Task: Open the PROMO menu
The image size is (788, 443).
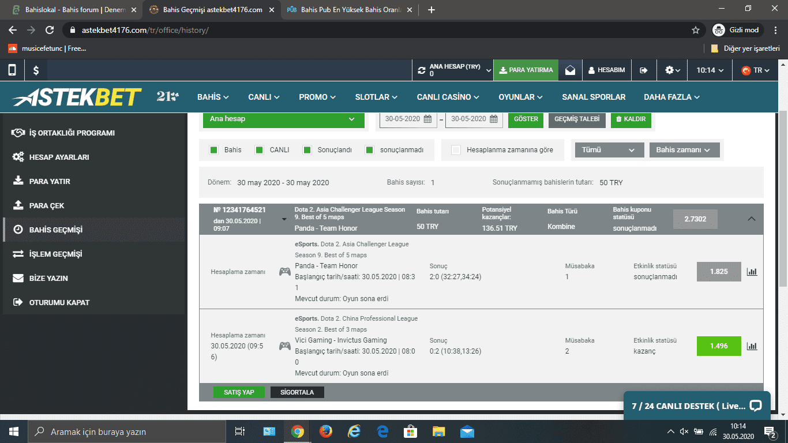Action: 317,97
